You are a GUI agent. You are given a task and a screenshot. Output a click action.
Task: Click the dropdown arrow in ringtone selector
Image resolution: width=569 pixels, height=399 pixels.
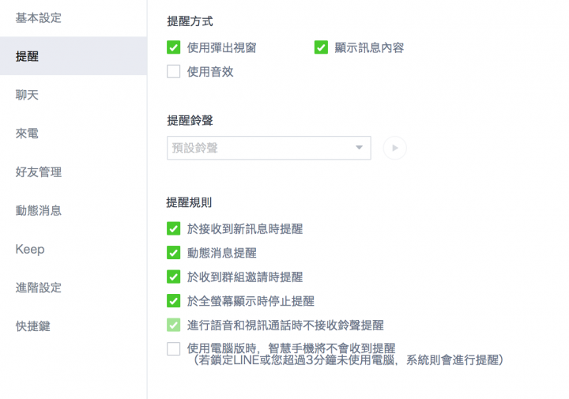pyautogui.click(x=360, y=148)
